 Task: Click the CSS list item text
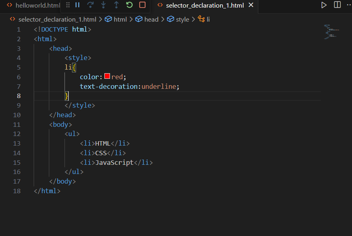[x=101, y=153]
